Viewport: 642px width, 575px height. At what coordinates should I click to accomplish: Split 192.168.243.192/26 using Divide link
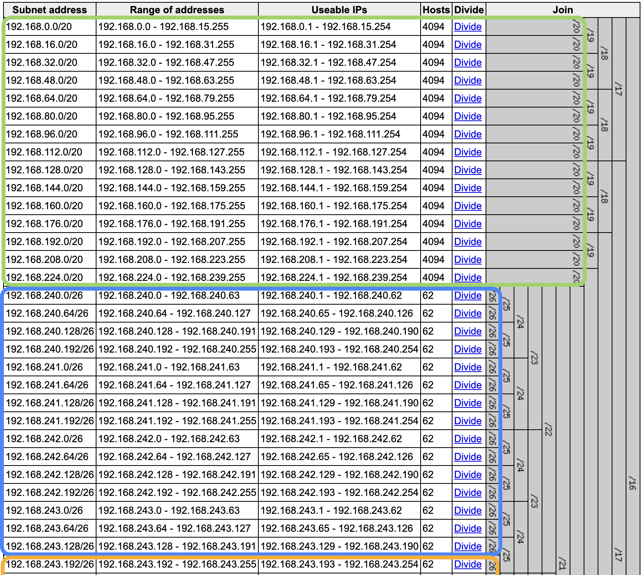point(468,564)
